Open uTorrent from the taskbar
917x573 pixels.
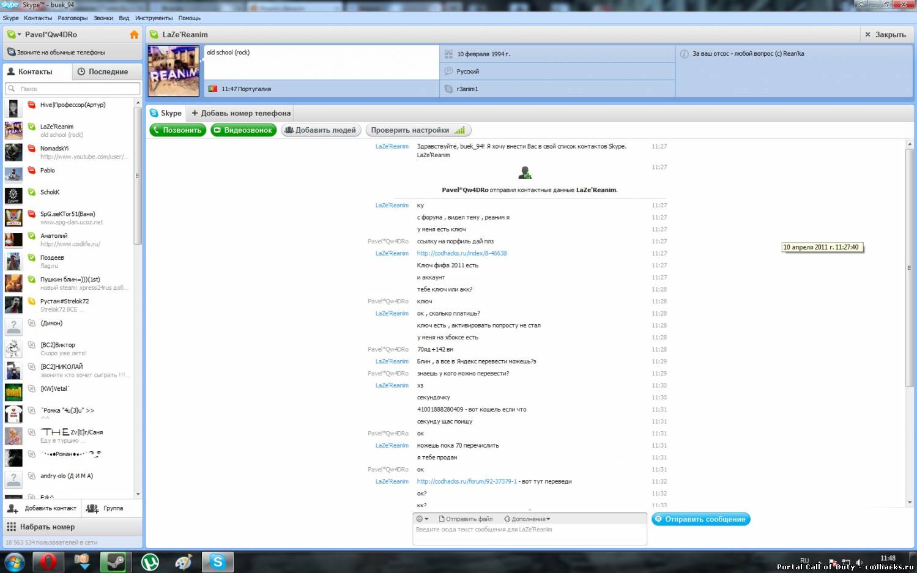pyautogui.click(x=150, y=562)
